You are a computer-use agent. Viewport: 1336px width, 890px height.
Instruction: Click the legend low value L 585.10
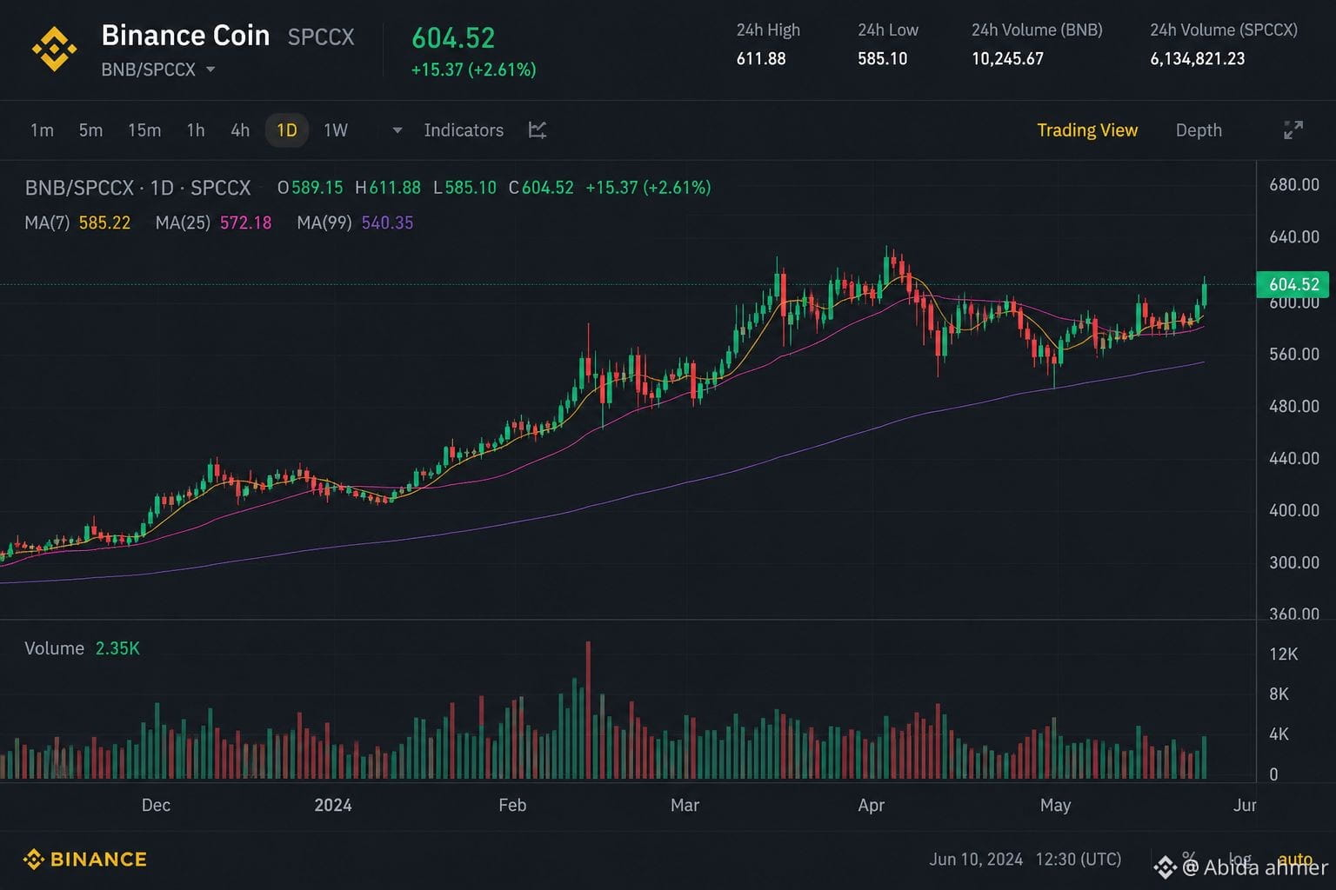[x=464, y=188]
